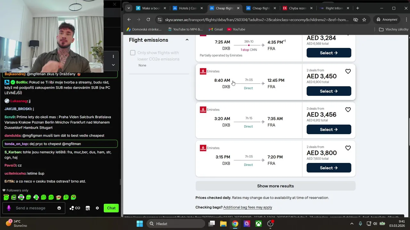
Task: Open Task View on taskbar
Action: pyautogui.click(x=211, y=224)
